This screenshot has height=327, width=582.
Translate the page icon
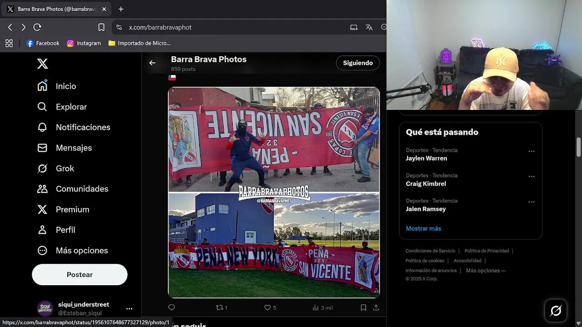pyautogui.click(x=369, y=27)
